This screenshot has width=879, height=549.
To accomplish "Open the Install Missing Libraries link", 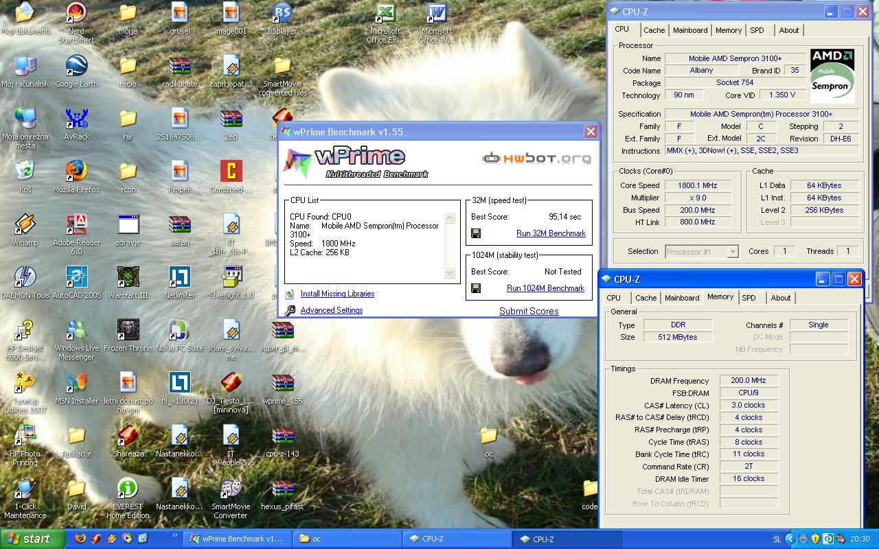I will click(x=337, y=294).
